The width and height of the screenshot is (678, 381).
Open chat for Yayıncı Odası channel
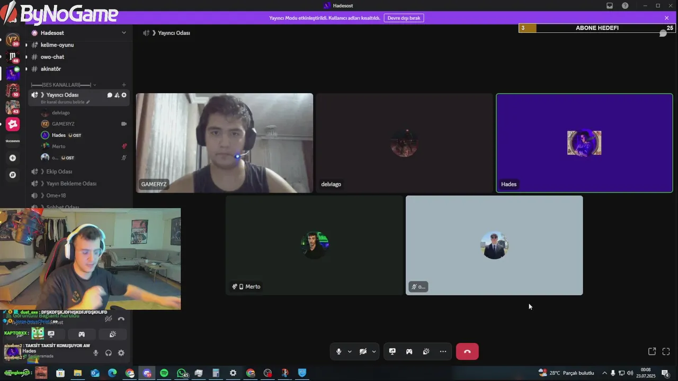pos(110,95)
